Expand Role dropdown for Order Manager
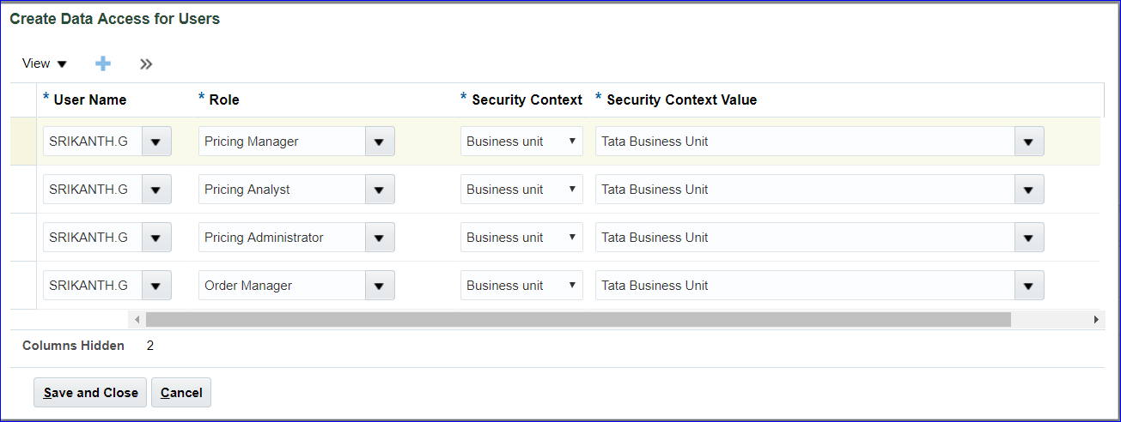1121x422 pixels. [380, 286]
